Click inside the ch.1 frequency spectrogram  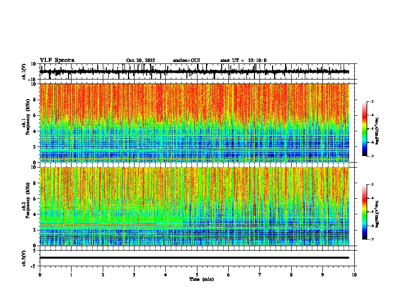tap(194, 123)
